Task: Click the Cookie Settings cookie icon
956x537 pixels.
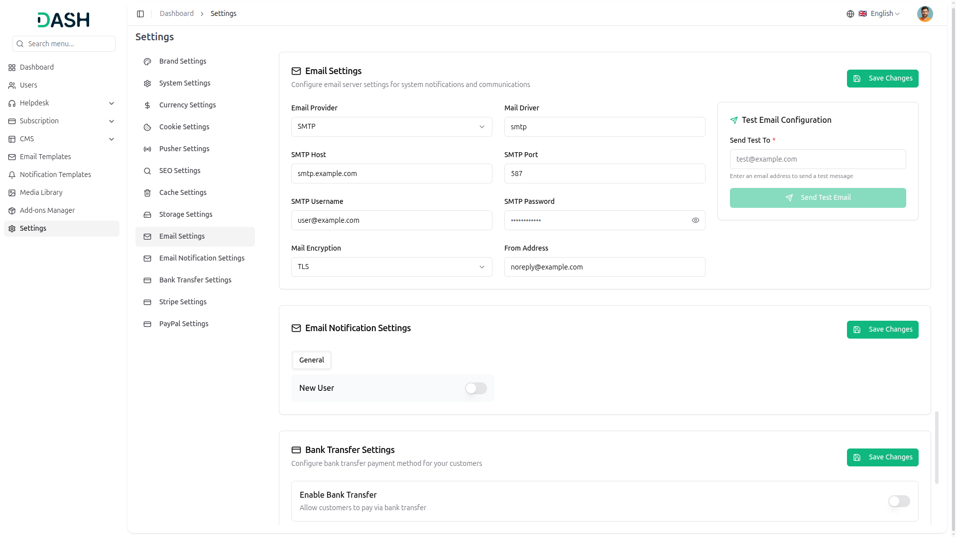Action: click(147, 127)
